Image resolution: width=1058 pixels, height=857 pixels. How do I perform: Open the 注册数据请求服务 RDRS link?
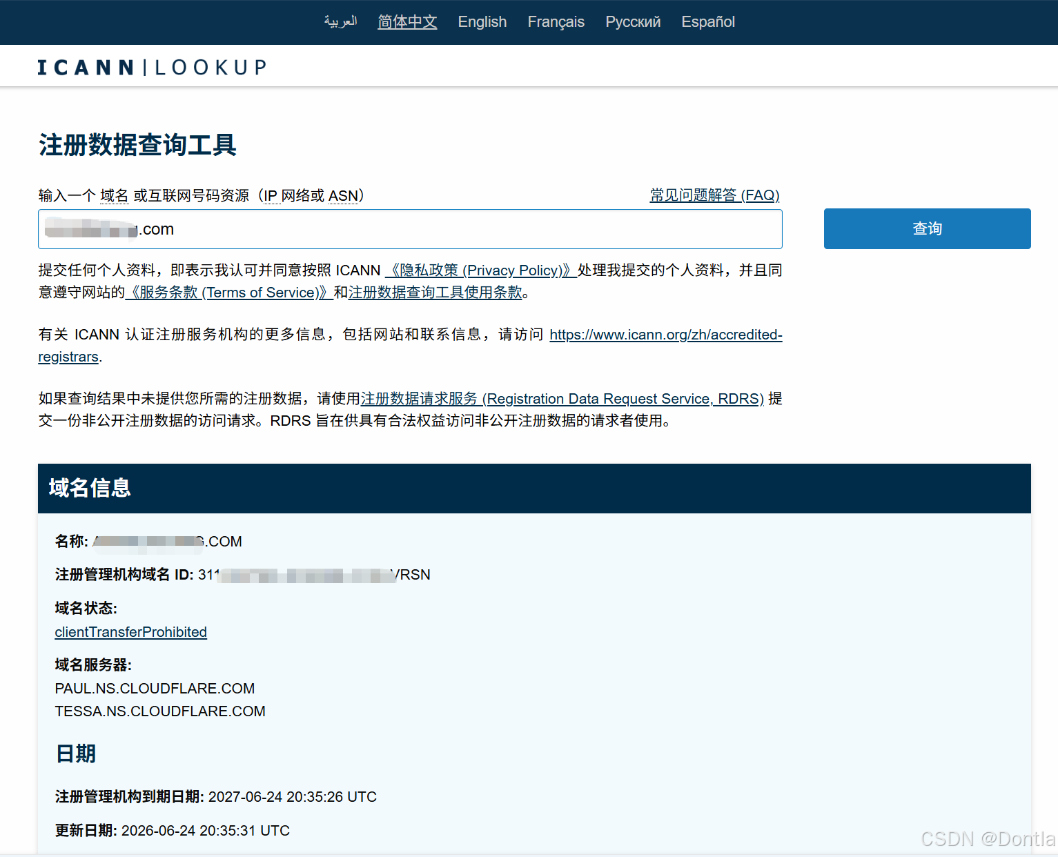click(x=562, y=399)
